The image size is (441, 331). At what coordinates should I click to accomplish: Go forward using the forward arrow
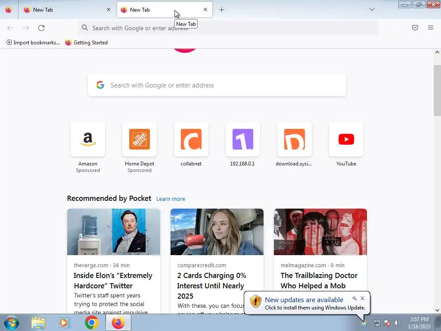click(26, 28)
